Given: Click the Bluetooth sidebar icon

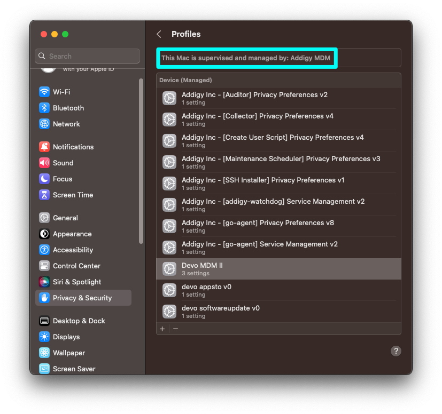Looking at the screenshot, I should (44, 108).
